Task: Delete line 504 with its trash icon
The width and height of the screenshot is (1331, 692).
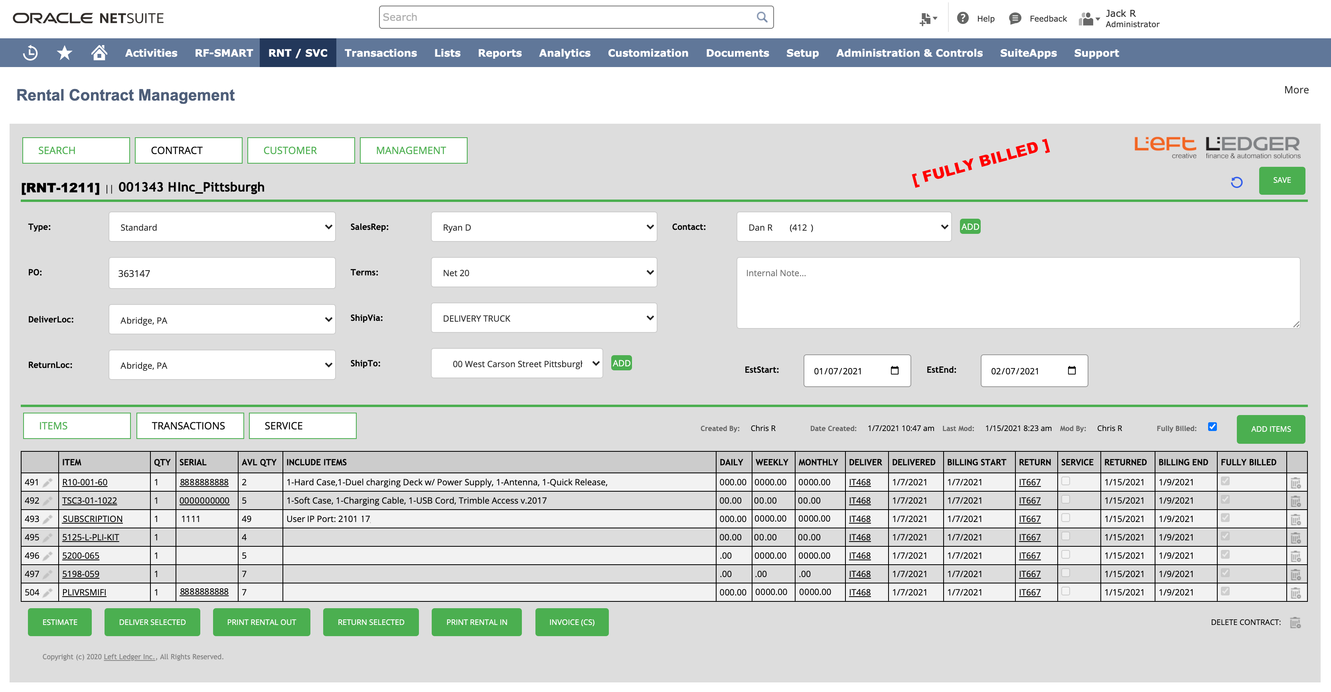Action: tap(1295, 593)
